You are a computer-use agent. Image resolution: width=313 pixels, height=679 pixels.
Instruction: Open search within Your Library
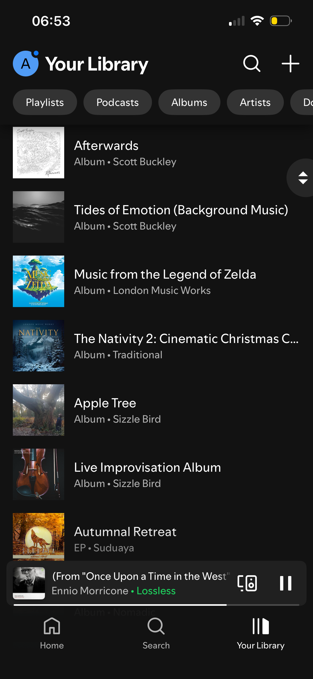[251, 64]
